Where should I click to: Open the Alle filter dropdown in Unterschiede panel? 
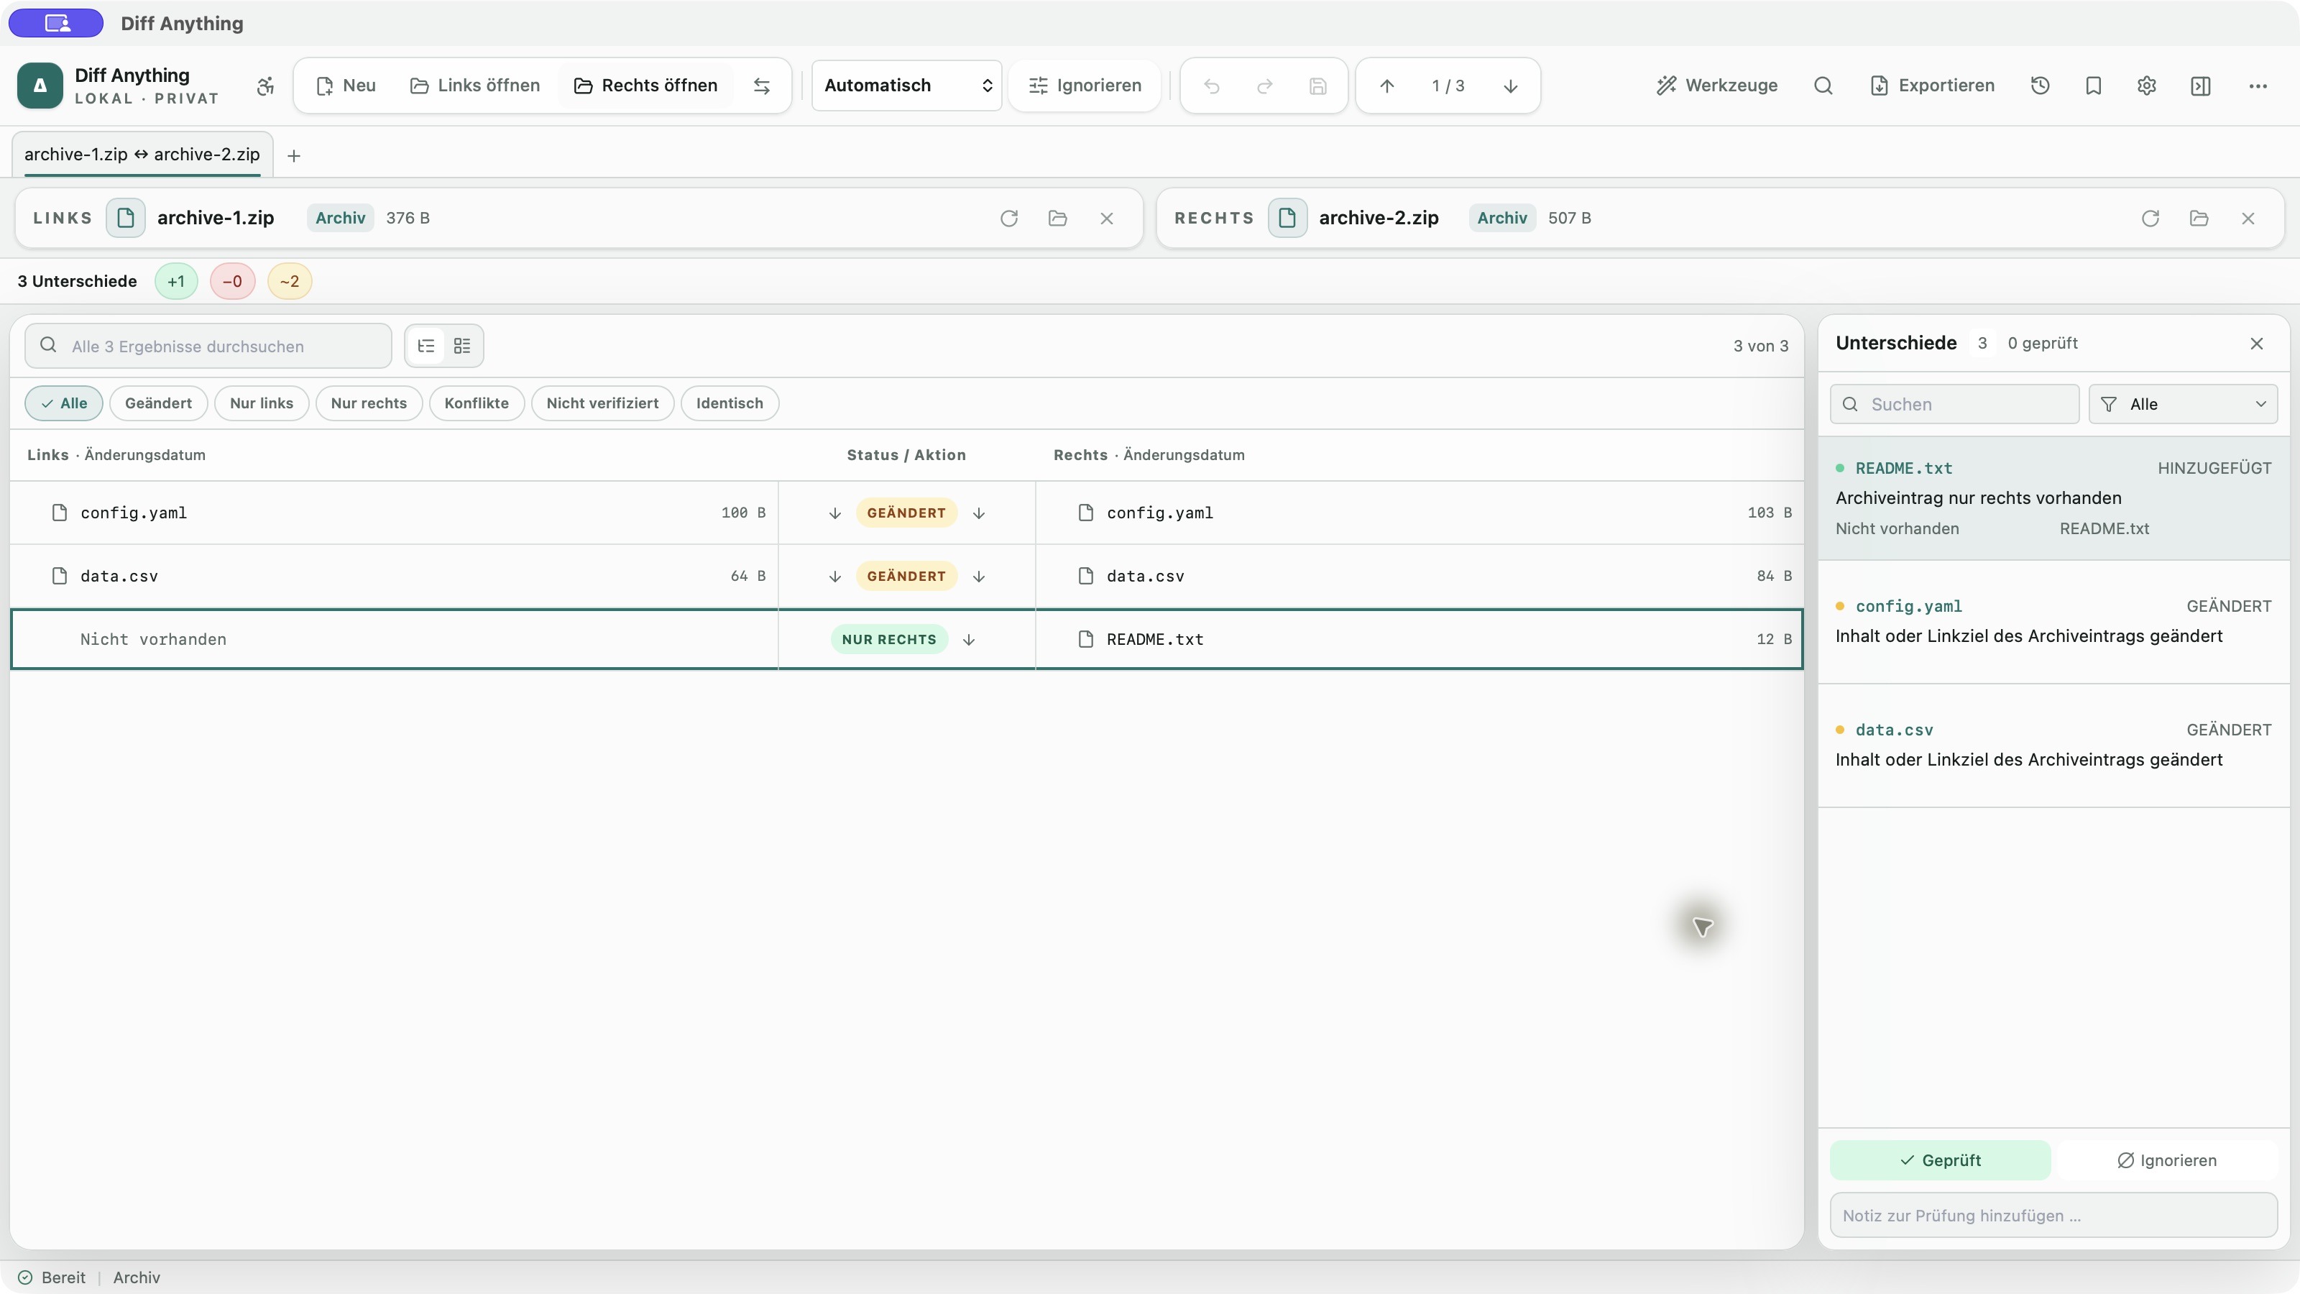click(2182, 405)
